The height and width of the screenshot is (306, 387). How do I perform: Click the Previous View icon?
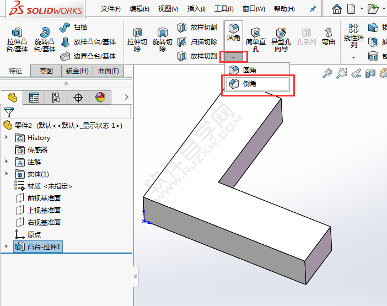(x=356, y=73)
